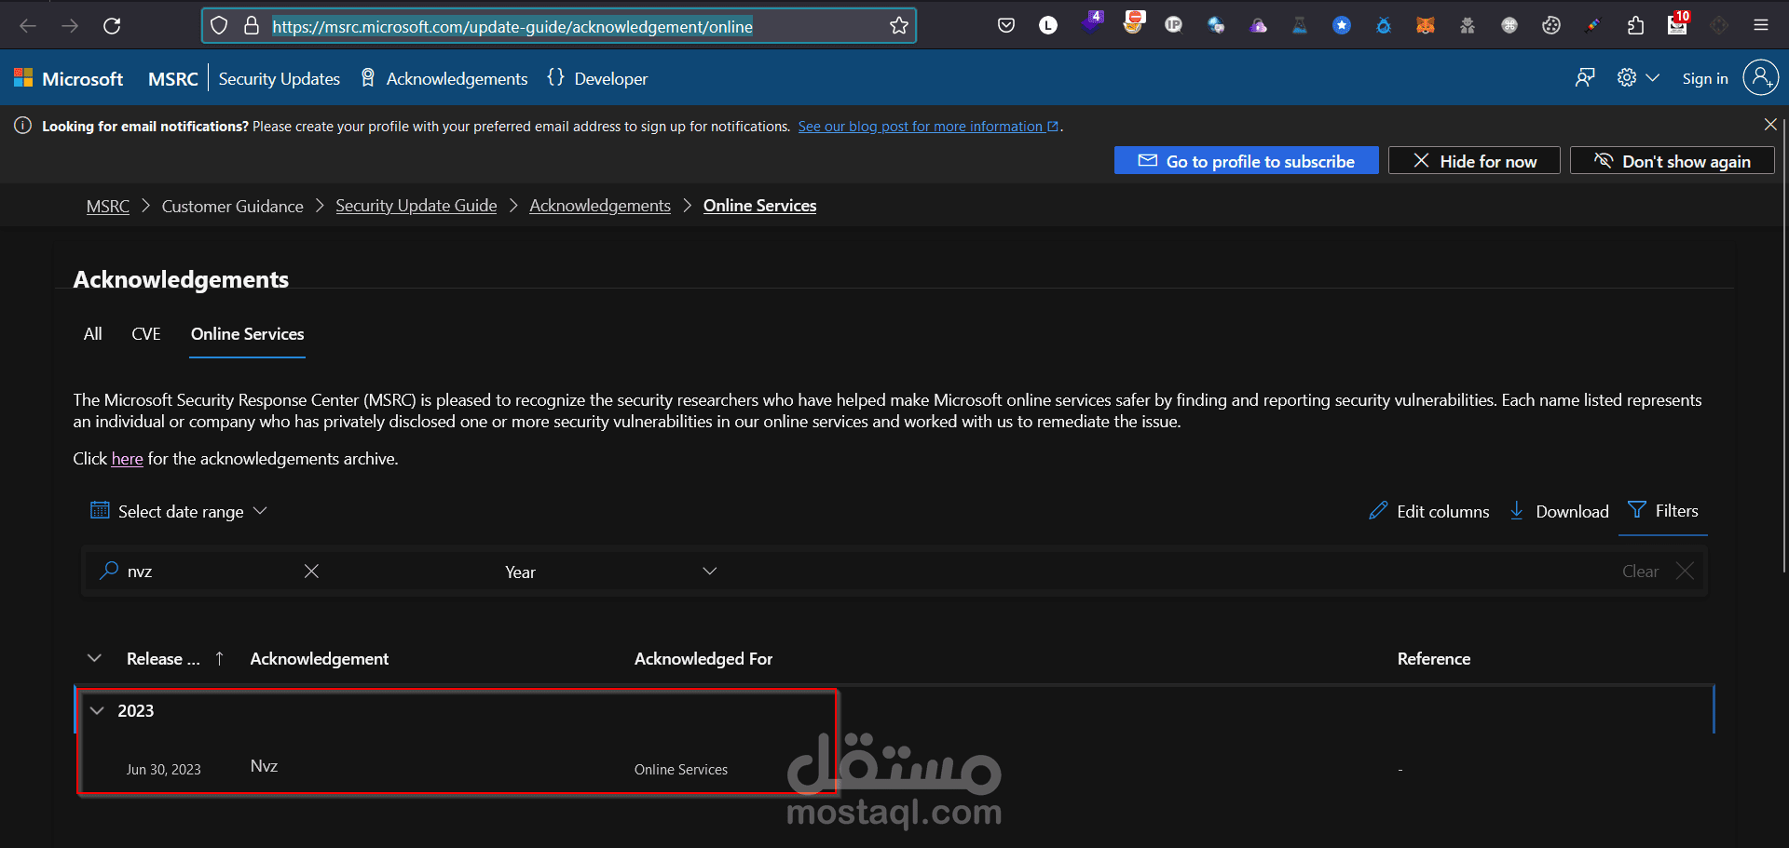This screenshot has height=848, width=1789.
Task: Open the MetaMask fox extension
Action: pos(1426,26)
